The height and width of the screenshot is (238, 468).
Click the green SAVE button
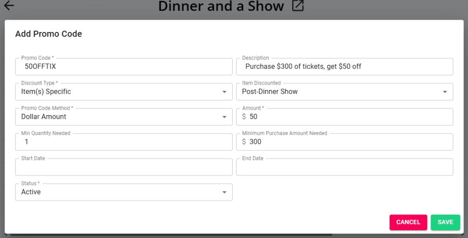445,222
